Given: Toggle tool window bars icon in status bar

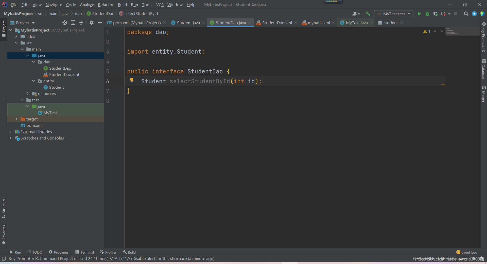Looking at the screenshot, I should click(4, 259).
